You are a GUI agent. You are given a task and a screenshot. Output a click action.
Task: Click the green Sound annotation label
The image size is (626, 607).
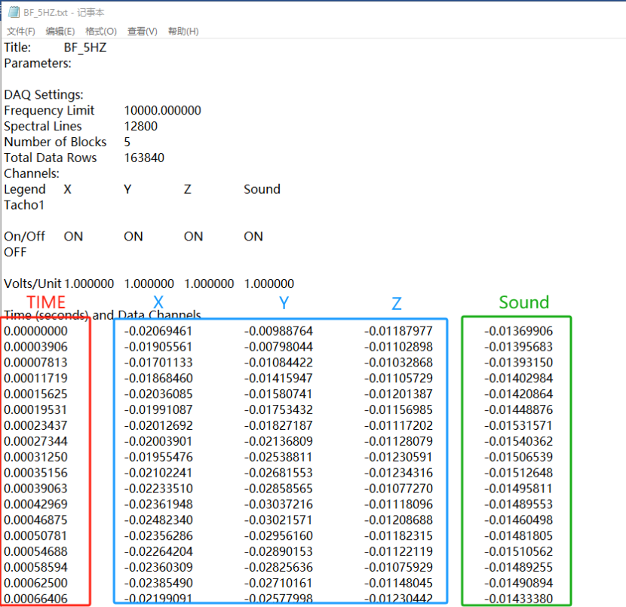[x=523, y=302]
